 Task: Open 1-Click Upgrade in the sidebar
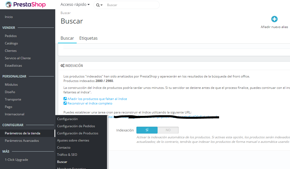[16, 160]
